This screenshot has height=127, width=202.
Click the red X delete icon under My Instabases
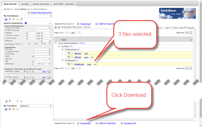pos(10,19)
